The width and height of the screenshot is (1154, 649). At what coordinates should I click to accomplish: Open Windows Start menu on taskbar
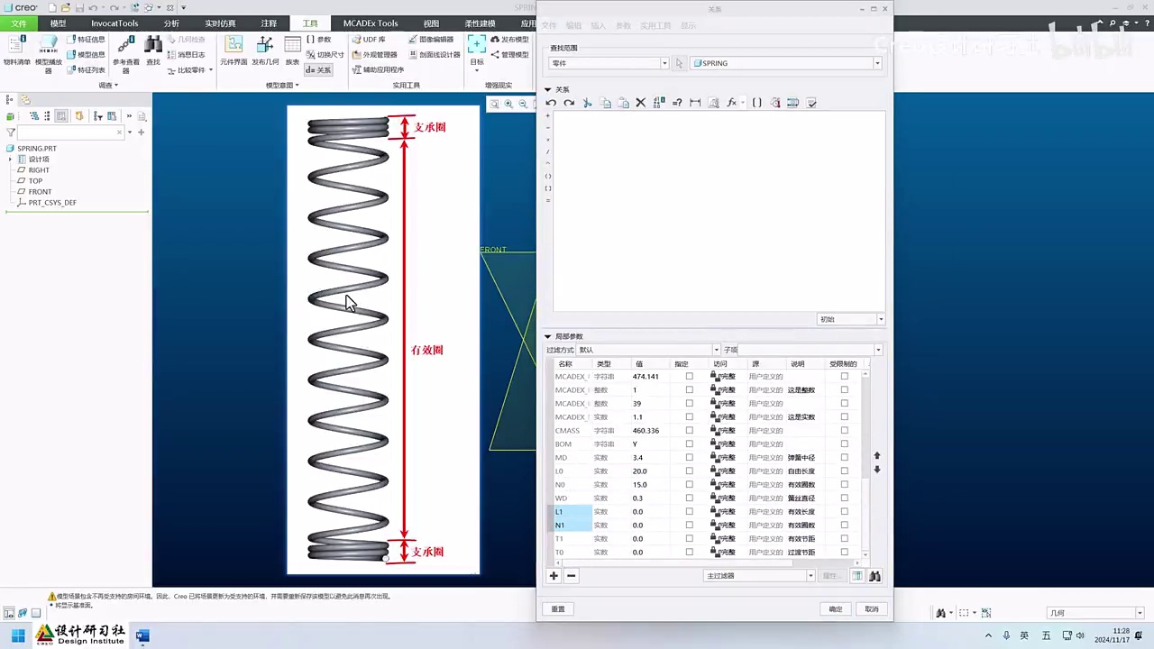pos(17,635)
